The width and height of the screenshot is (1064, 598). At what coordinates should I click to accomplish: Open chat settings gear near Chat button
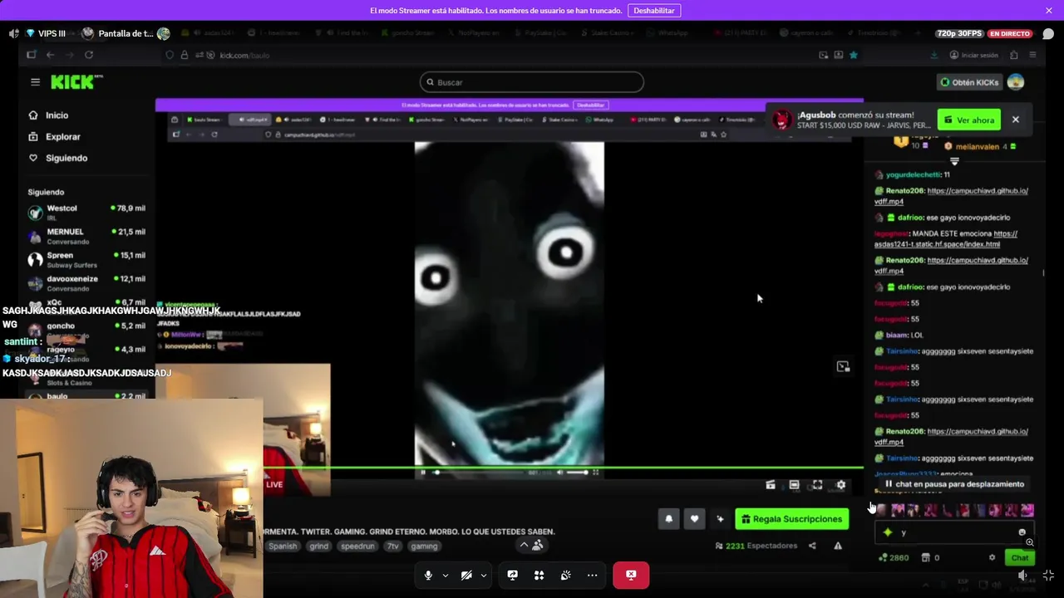[x=992, y=558]
